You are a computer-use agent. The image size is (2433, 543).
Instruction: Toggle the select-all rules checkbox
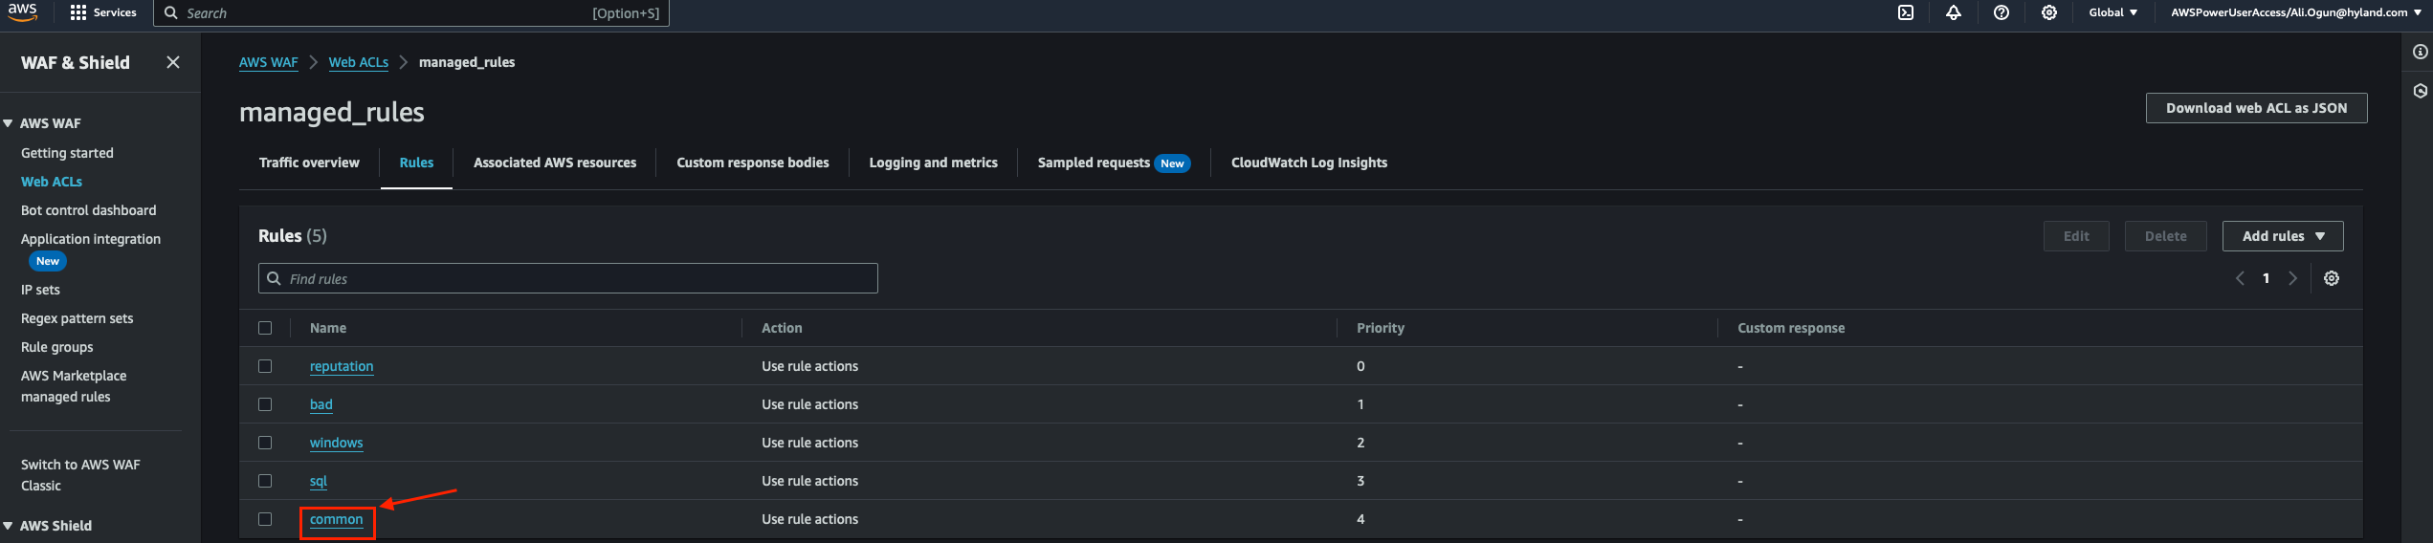(265, 328)
